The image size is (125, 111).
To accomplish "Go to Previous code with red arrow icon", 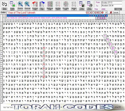I will coord(35,4).
